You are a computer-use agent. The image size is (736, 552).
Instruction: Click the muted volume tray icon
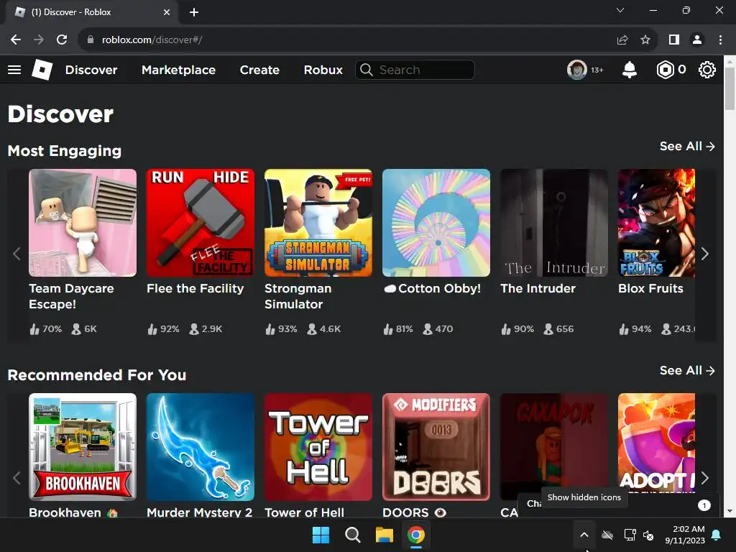(x=648, y=535)
